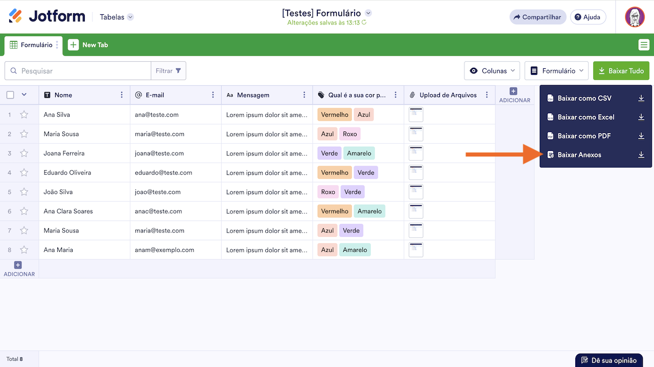The height and width of the screenshot is (367, 654).
Task: Click the ana@teste.com cell
Action: click(x=176, y=115)
